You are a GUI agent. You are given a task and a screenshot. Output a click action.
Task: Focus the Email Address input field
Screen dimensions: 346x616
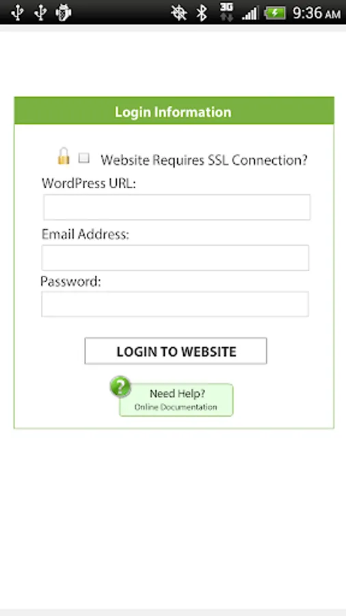point(175,258)
